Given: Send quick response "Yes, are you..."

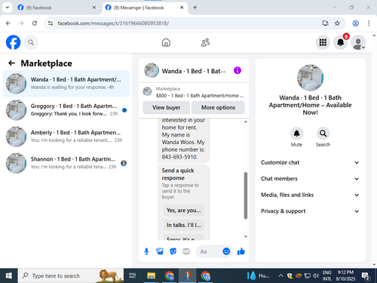Looking at the screenshot, I should click(184, 211).
